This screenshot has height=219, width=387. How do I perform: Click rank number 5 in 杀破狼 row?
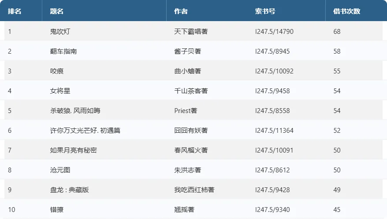pos(10,111)
